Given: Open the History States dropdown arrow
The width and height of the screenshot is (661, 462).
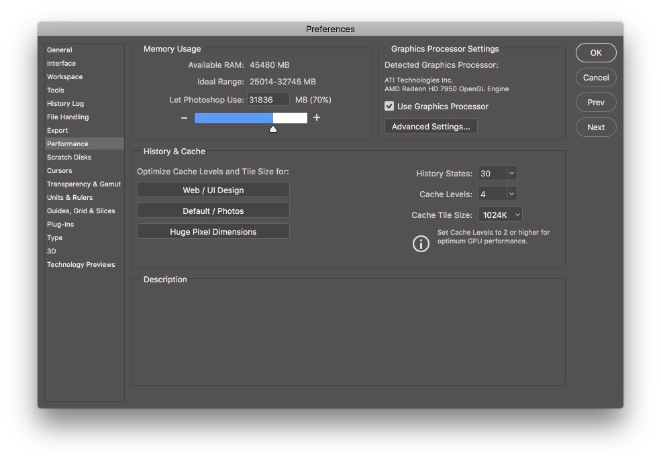Looking at the screenshot, I should pyautogui.click(x=511, y=173).
